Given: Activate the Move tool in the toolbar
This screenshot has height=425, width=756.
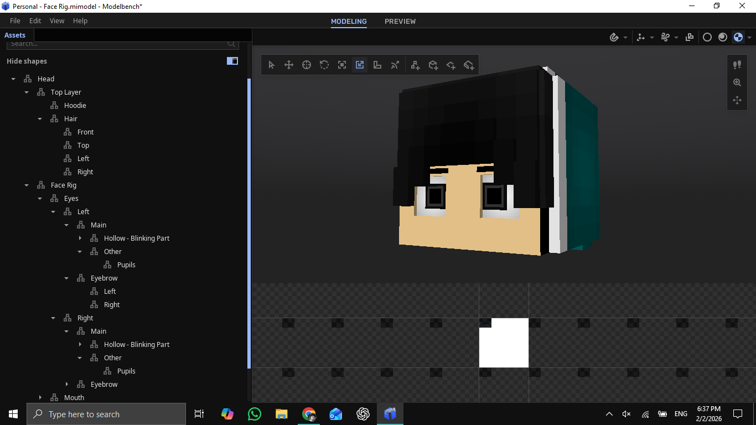Looking at the screenshot, I should [x=288, y=65].
